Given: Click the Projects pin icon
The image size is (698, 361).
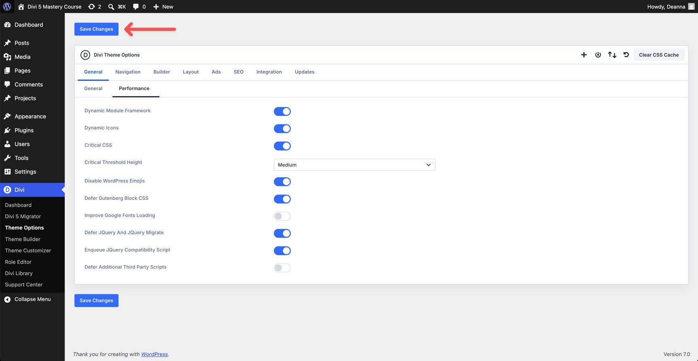Looking at the screenshot, I should [x=7, y=98].
